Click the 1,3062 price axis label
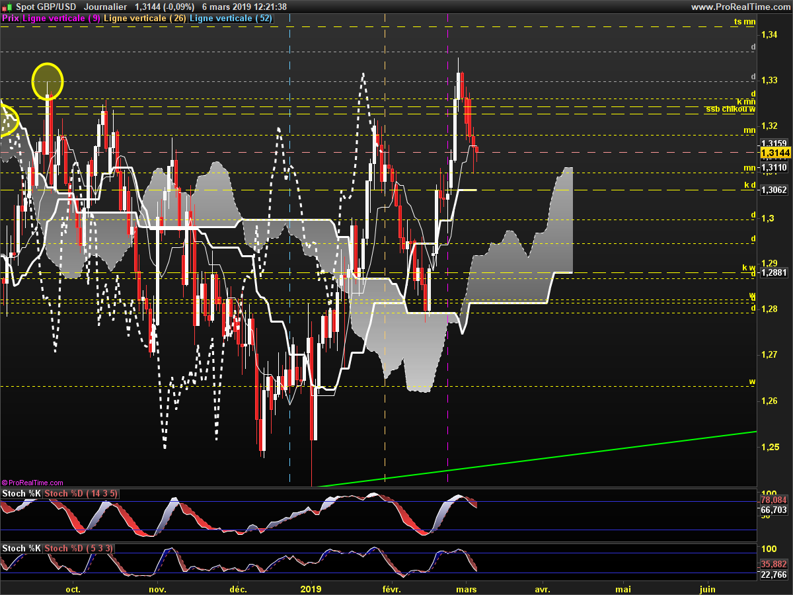 pyautogui.click(x=773, y=190)
